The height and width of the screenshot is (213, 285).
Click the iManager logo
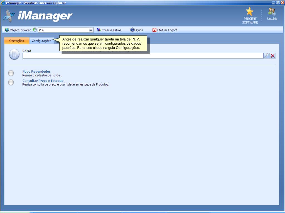(x=38, y=16)
